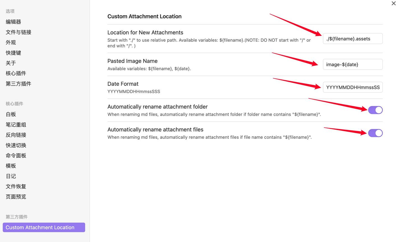Go to 日记 plugin settings
Viewport: 398px width, 242px height.
[x=11, y=176]
